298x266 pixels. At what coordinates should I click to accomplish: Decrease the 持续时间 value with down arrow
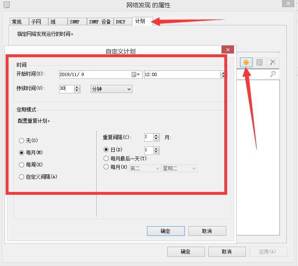click(77, 91)
